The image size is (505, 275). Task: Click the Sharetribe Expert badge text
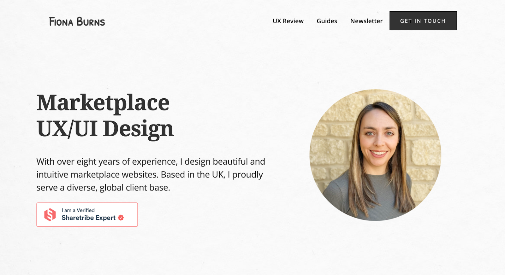pyautogui.click(x=89, y=218)
